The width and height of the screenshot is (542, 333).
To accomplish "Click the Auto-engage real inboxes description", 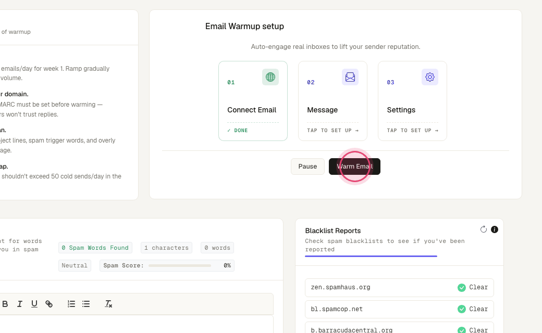I will tap(336, 47).
